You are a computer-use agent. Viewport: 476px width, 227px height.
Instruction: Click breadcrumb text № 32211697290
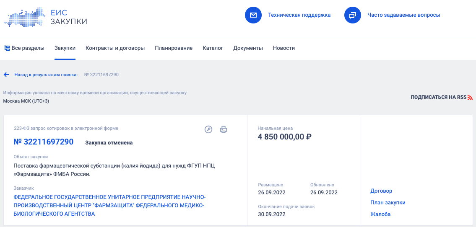(101, 75)
